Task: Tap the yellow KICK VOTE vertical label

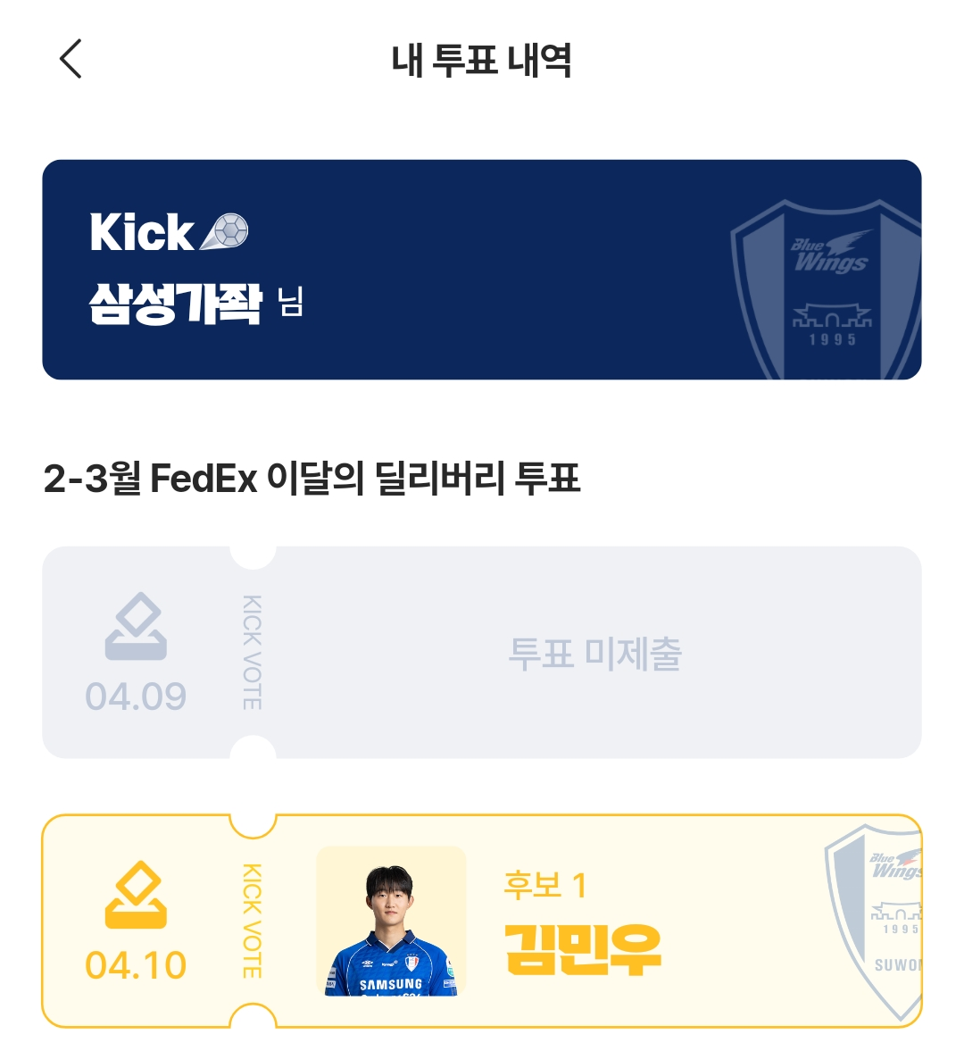Action: coord(253,921)
